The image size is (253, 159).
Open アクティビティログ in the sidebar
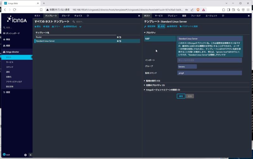point(14,82)
